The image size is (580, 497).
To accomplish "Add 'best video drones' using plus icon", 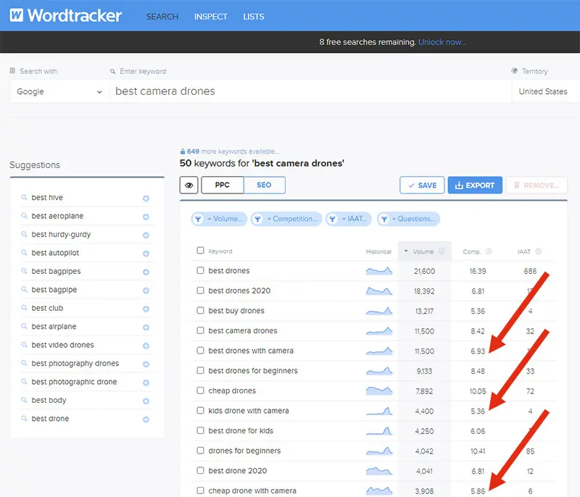I will click(x=146, y=346).
